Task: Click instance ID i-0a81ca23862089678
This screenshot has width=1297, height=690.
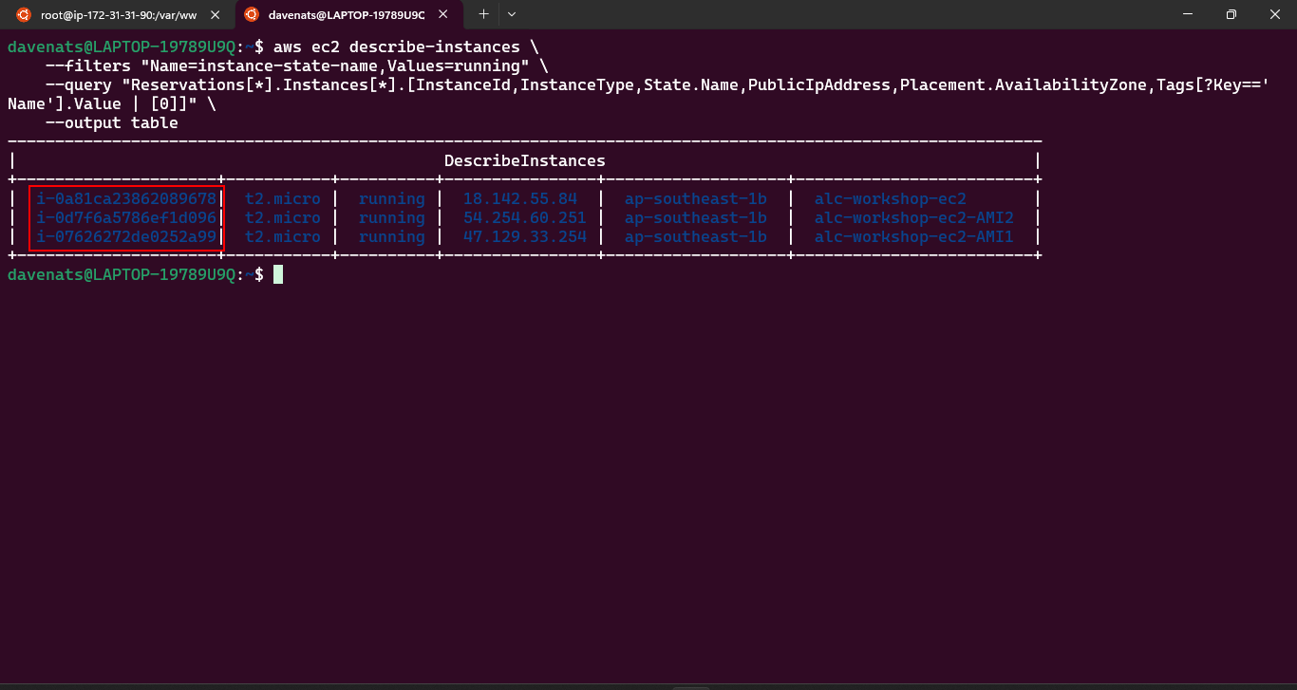Action: [x=126, y=199]
